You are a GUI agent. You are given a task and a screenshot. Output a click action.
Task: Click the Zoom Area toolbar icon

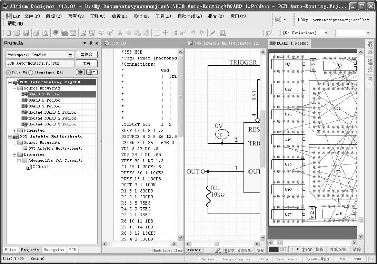pos(92,33)
